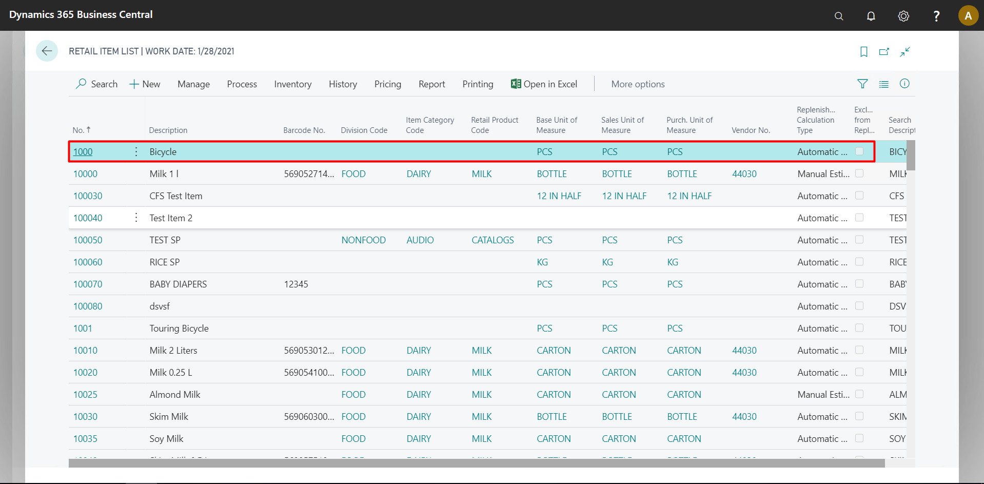Screen dimensions: 984x484
Task: Toggle Excl. from Repl. checkbox for Bicycle
Action: pos(859,151)
